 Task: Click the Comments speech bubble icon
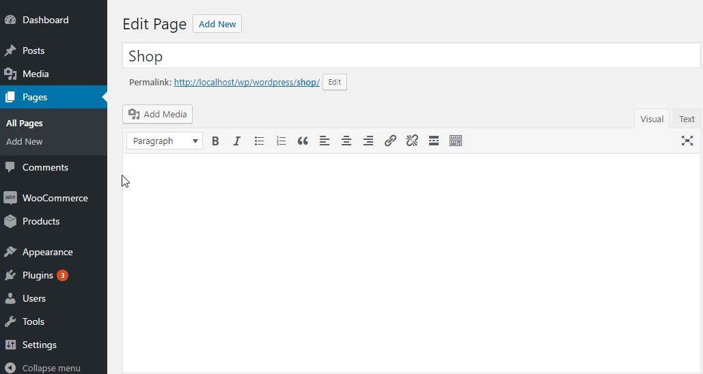[10, 167]
